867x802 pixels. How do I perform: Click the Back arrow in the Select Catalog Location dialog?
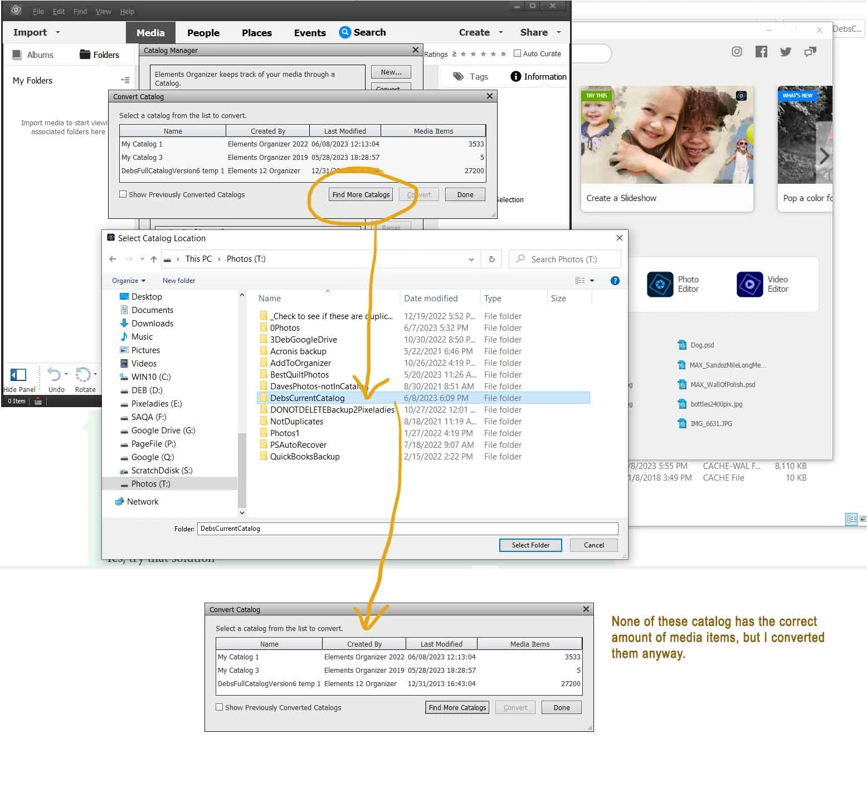113,259
